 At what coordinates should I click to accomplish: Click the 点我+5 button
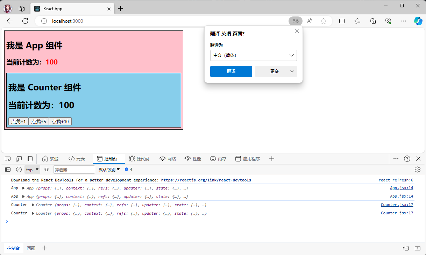point(39,122)
